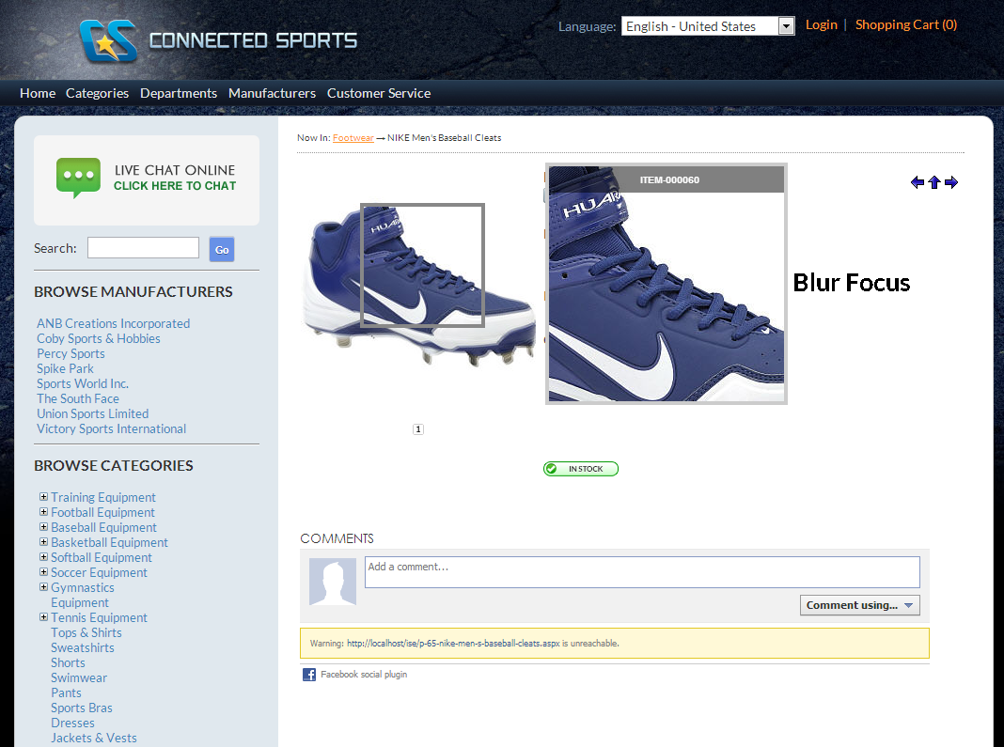Open the Categories menu
Screen dimensions: 1004x747
click(x=98, y=93)
